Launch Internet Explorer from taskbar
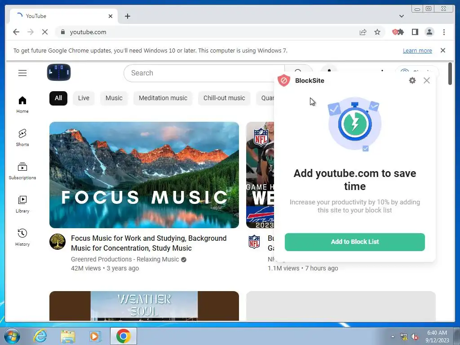The image size is (460, 345). (40, 336)
